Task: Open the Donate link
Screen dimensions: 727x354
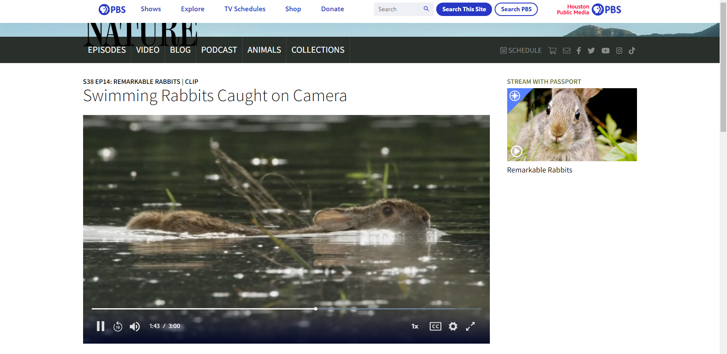Action: tap(332, 9)
